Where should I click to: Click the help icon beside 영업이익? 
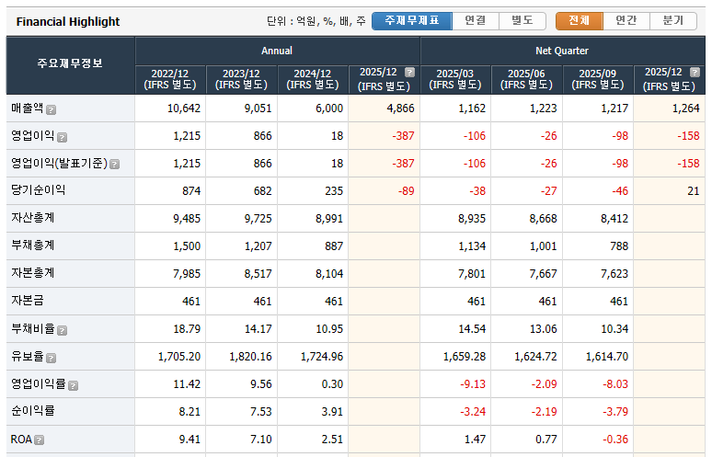click(62, 137)
